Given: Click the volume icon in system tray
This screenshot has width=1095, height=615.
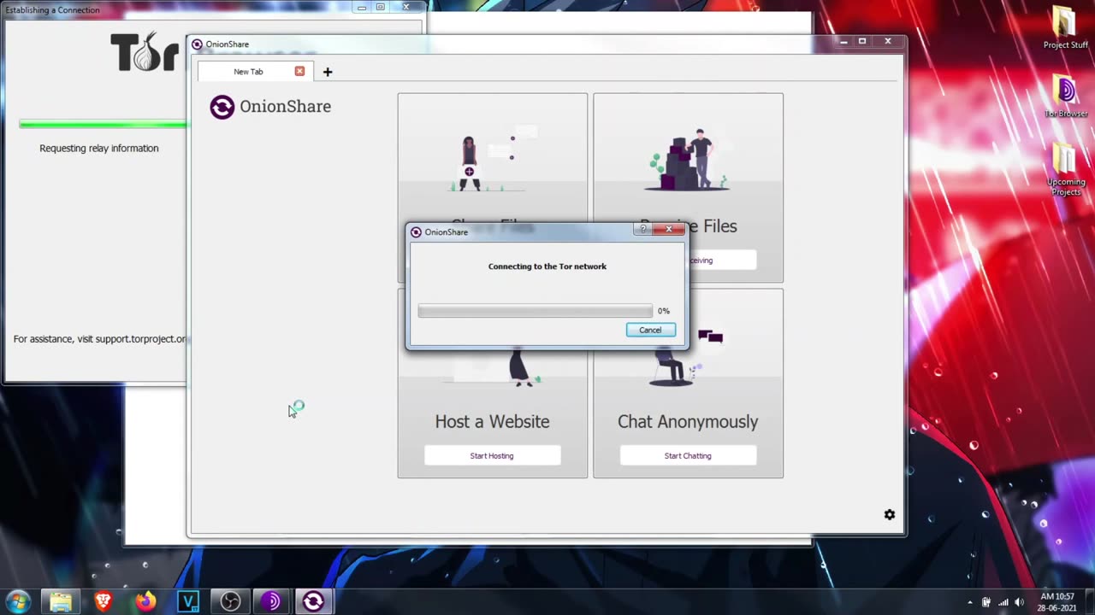Looking at the screenshot, I should pos(1019,602).
